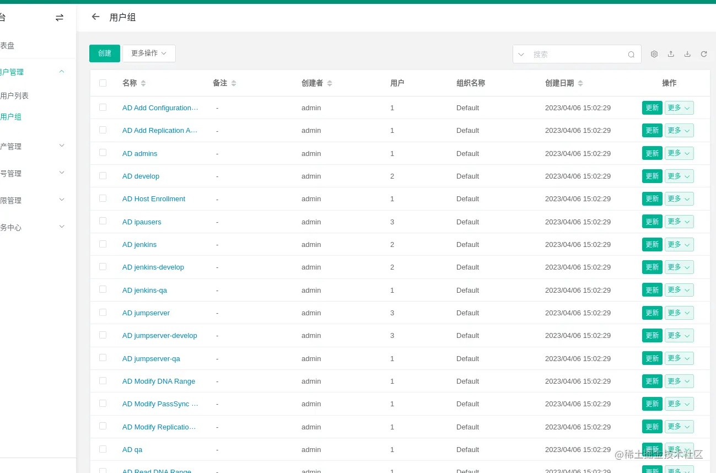This screenshot has width=716, height=473.
Task: Open the AD admins group link
Action: click(x=140, y=154)
